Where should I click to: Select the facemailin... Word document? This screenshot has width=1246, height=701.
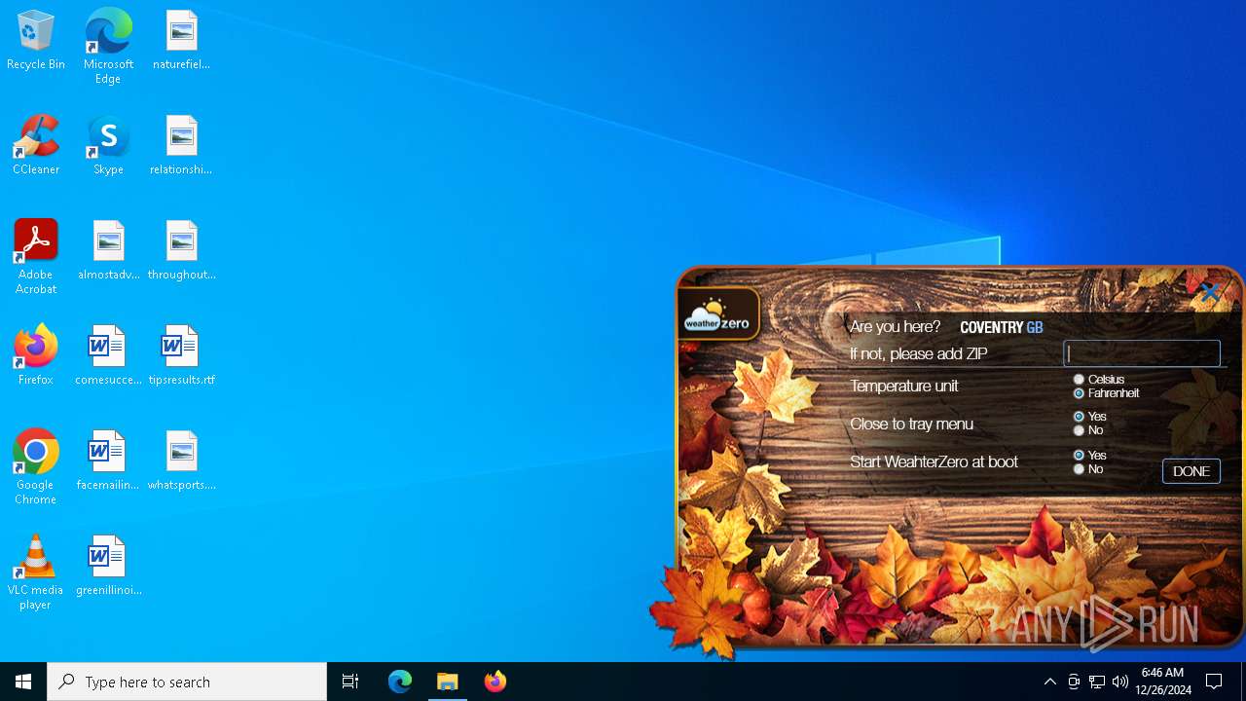[108, 461]
